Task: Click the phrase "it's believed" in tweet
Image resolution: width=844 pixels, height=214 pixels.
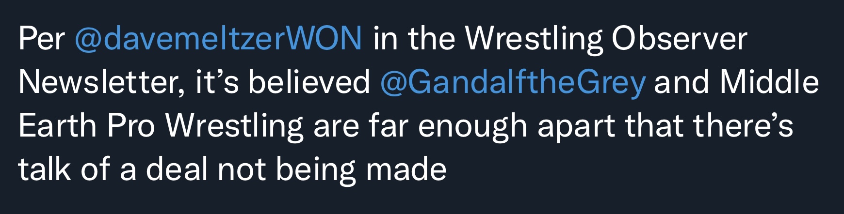Action: (x=283, y=82)
